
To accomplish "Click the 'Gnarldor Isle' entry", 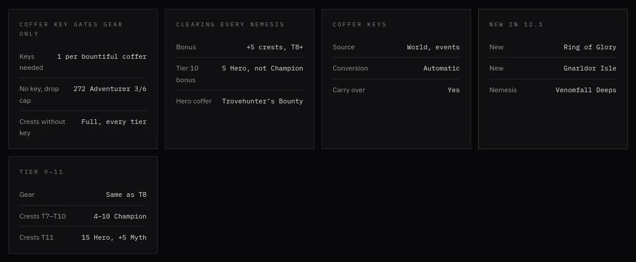I will pyautogui.click(x=589, y=68).
